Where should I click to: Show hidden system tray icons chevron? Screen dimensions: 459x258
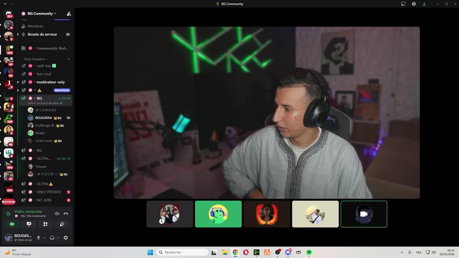tap(402, 252)
